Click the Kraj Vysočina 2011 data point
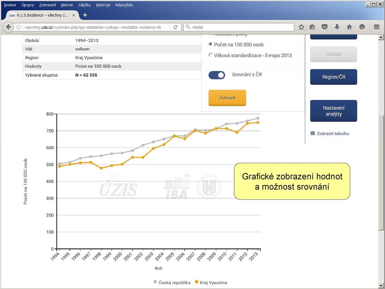This screenshot has height=289, width=385. click(x=237, y=132)
